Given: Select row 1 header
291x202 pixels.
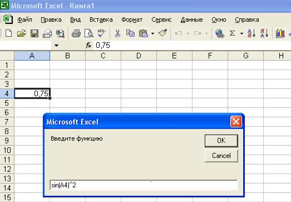Looking at the screenshot, I should point(7,65).
